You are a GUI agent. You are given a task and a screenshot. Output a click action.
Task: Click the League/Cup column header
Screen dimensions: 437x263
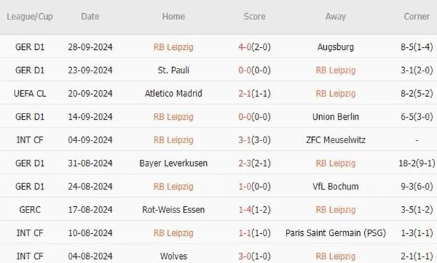pyautogui.click(x=30, y=17)
